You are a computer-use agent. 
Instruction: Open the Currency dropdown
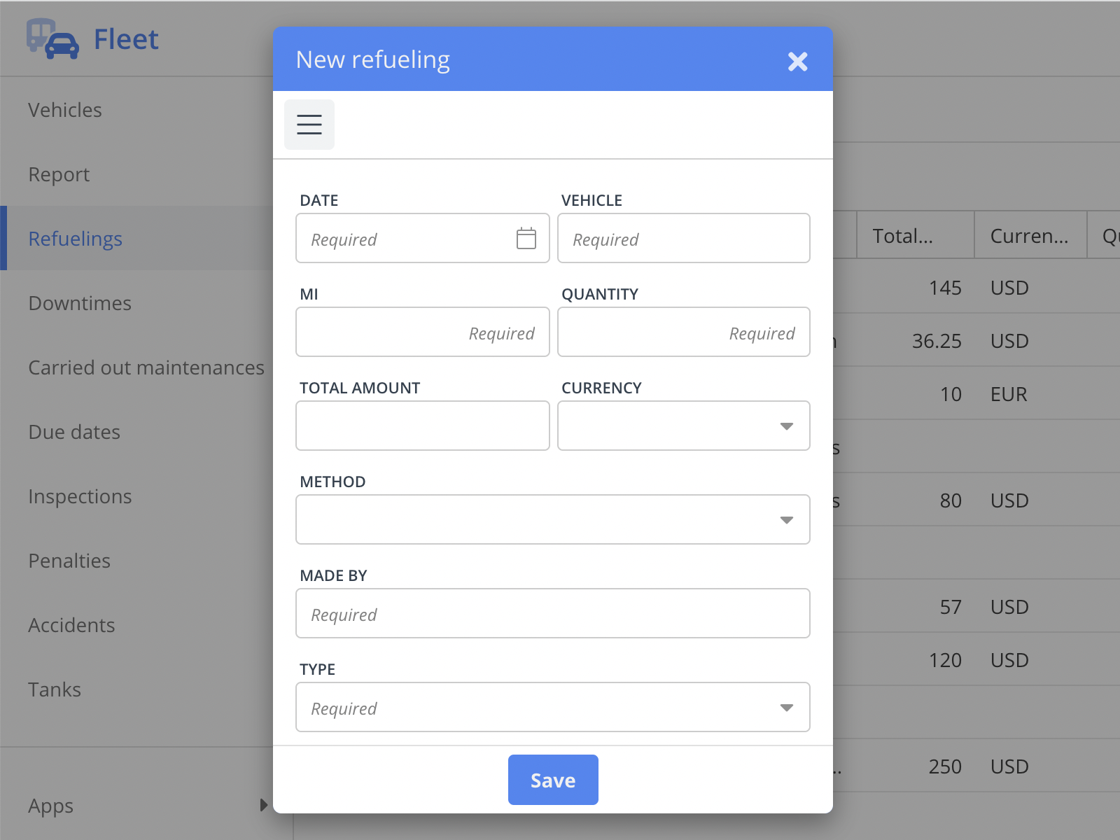(684, 426)
